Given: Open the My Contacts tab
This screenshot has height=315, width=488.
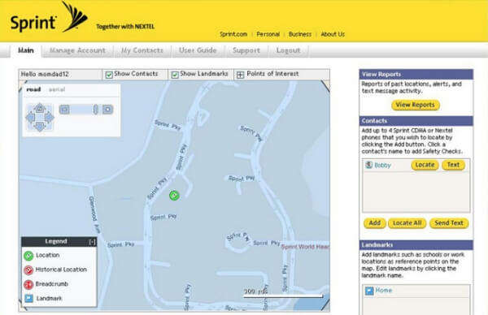Looking at the screenshot, I should click(x=142, y=50).
